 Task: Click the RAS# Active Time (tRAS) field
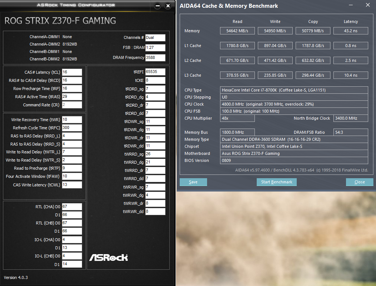click(72, 97)
